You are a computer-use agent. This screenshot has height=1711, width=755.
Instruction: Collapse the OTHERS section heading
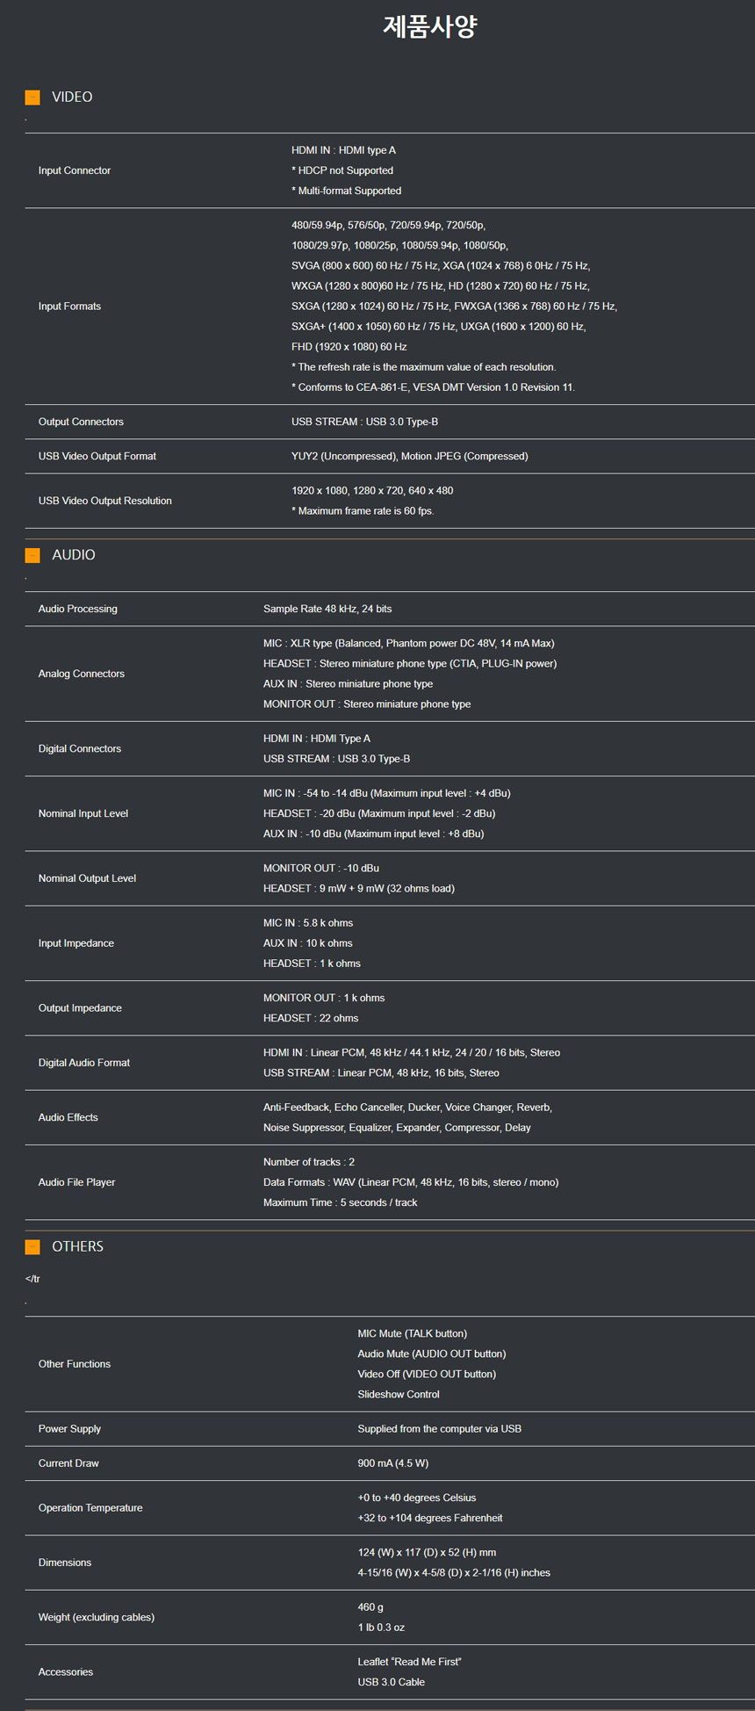pyautogui.click(x=77, y=1246)
